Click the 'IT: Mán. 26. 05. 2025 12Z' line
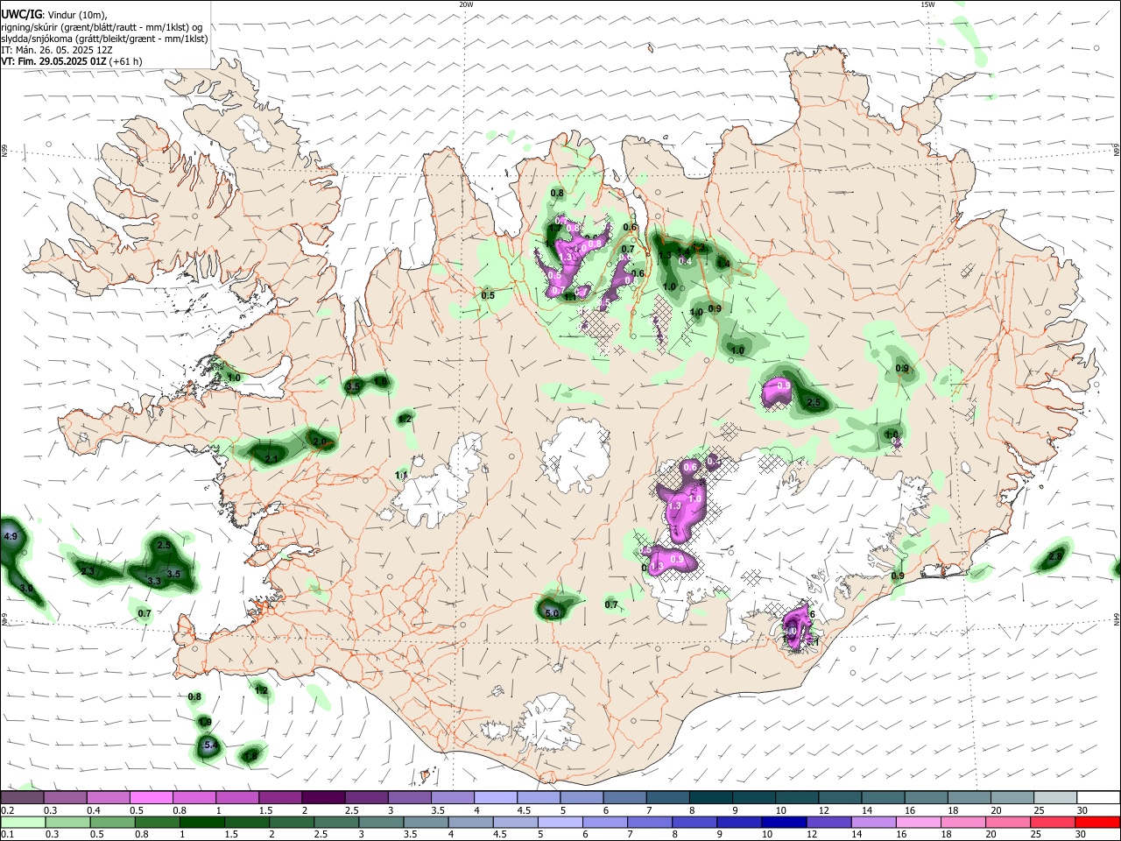1121x841 pixels. pos(57,50)
